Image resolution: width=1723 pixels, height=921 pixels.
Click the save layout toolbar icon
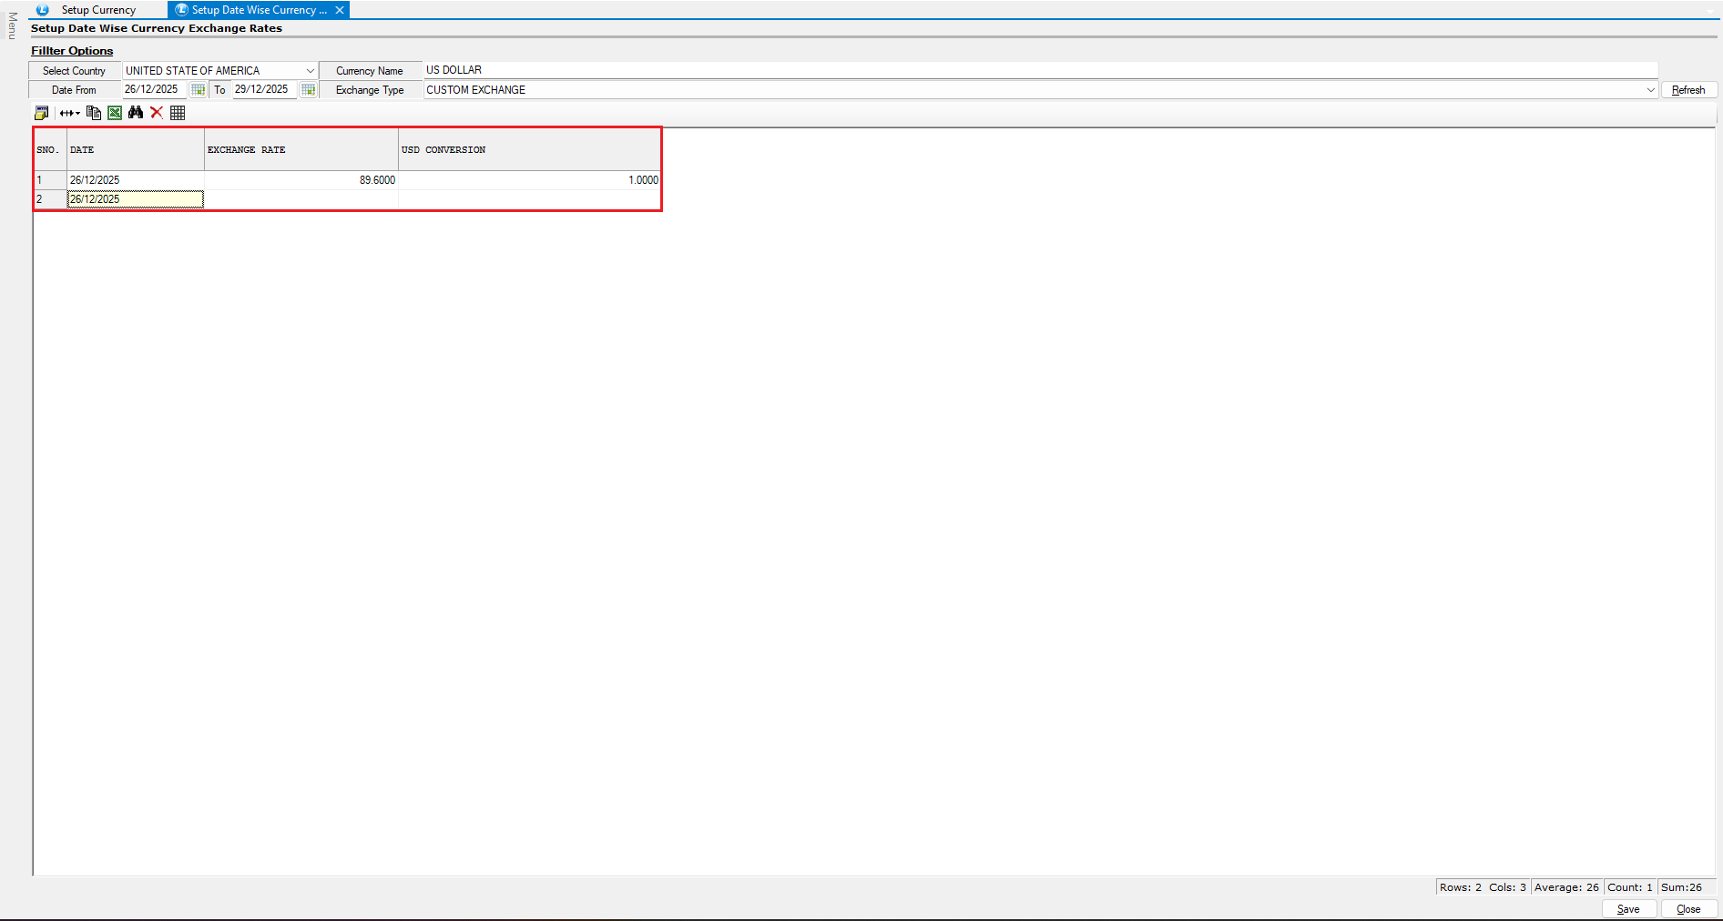[42, 113]
